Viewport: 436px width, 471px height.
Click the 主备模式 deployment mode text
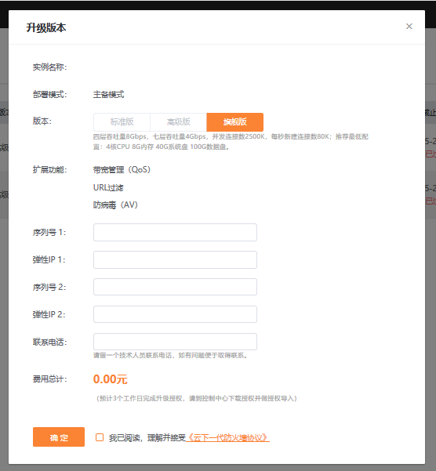[x=108, y=95]
